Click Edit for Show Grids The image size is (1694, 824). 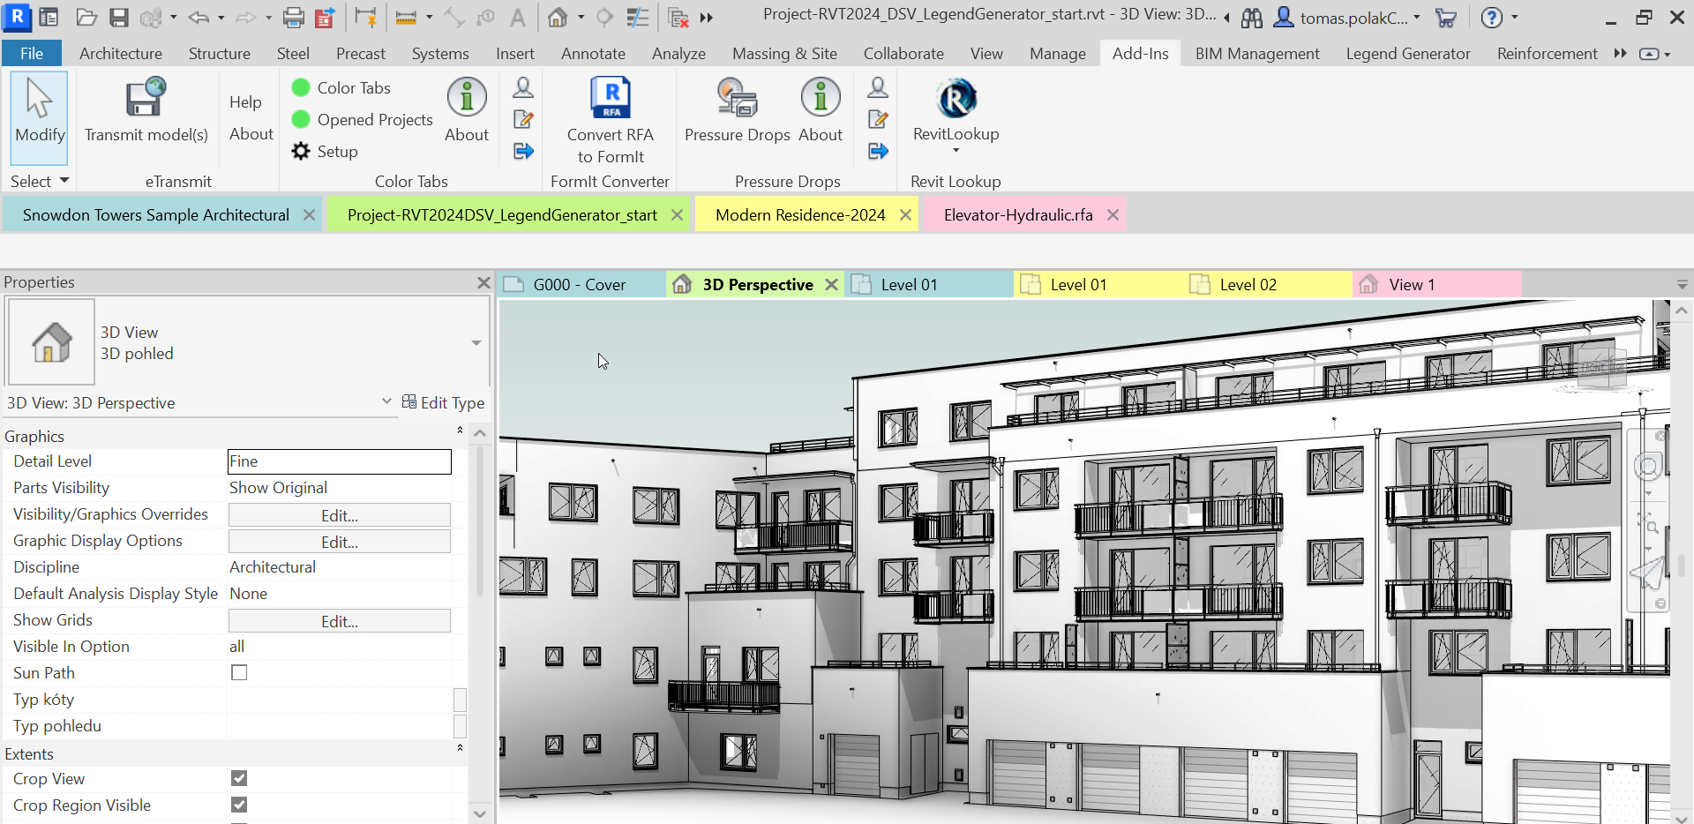coord(340,621)
